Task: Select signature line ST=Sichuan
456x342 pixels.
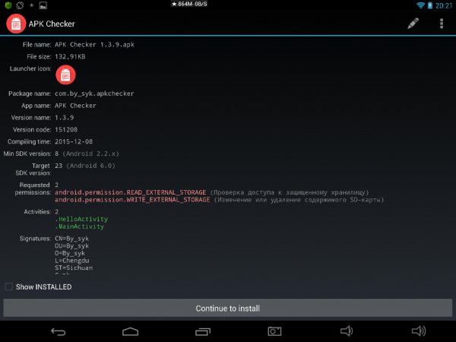Action: [x=74, y=268]
